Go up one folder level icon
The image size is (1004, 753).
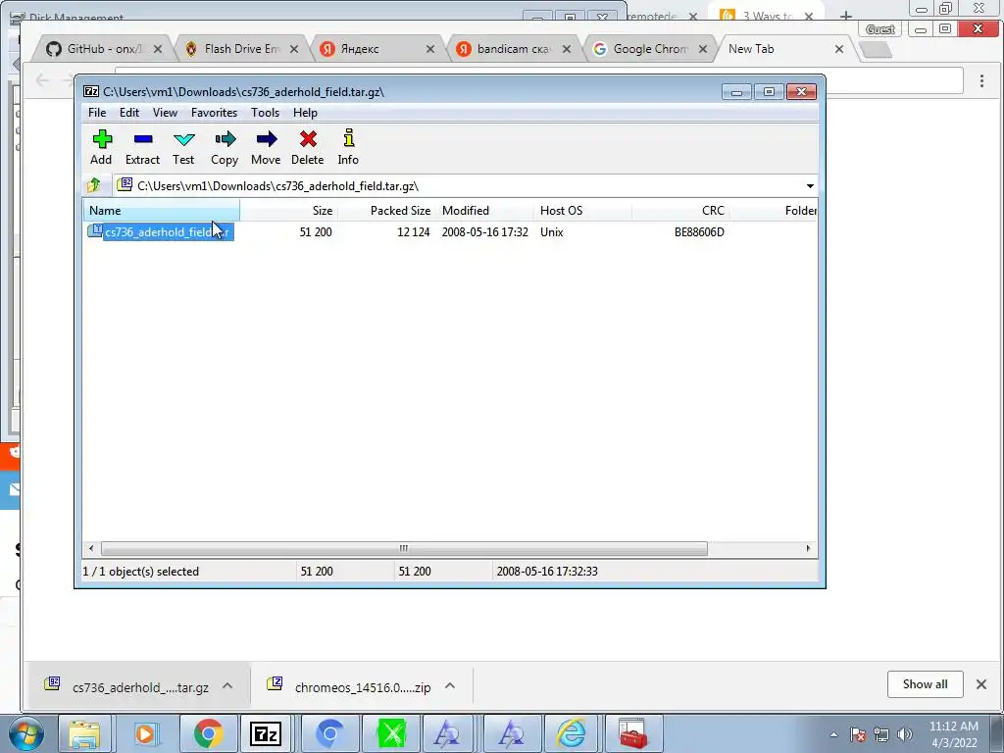94,185
